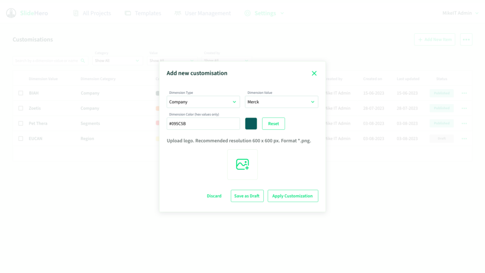
Task: Click the Dimension Color hex input field
Action: pyautogui.click(x=203, y=124)
